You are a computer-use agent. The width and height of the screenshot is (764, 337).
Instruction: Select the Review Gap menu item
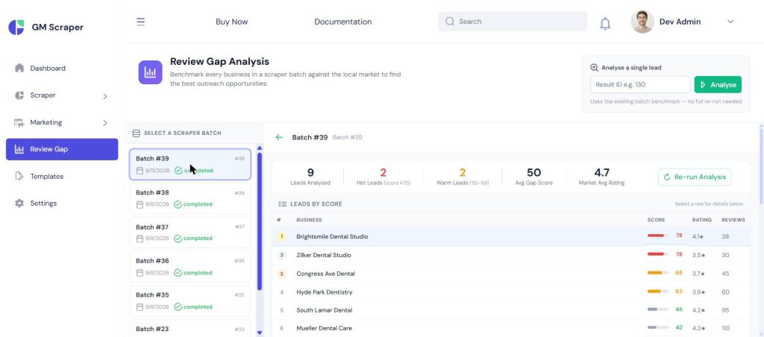(62, 150)
